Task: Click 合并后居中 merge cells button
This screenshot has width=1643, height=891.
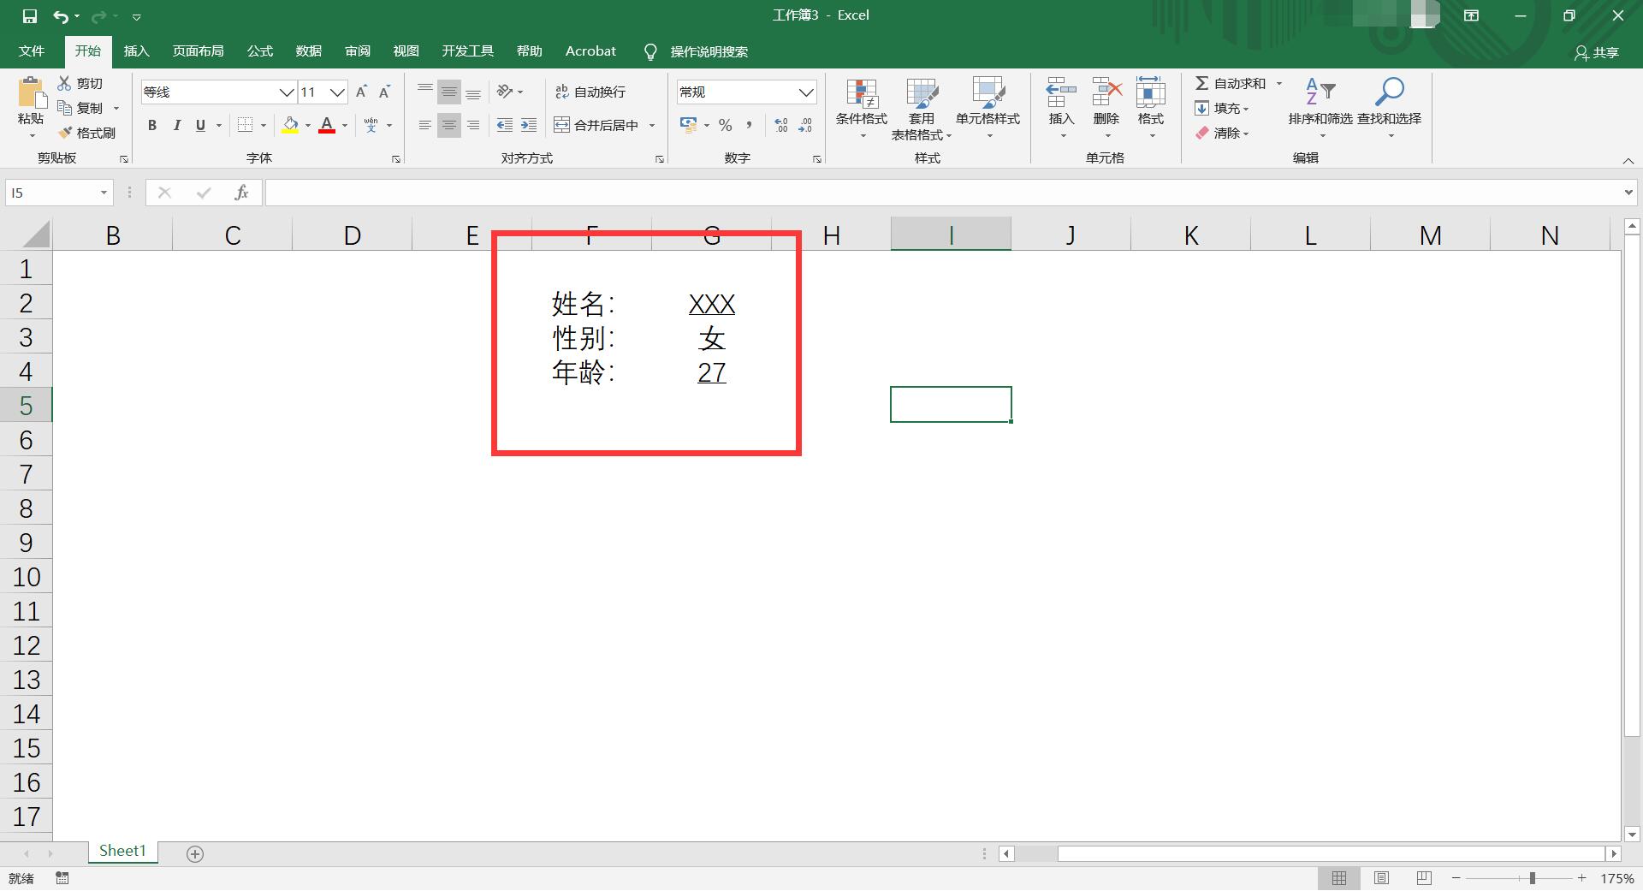Action: click(x=599, y=125)
